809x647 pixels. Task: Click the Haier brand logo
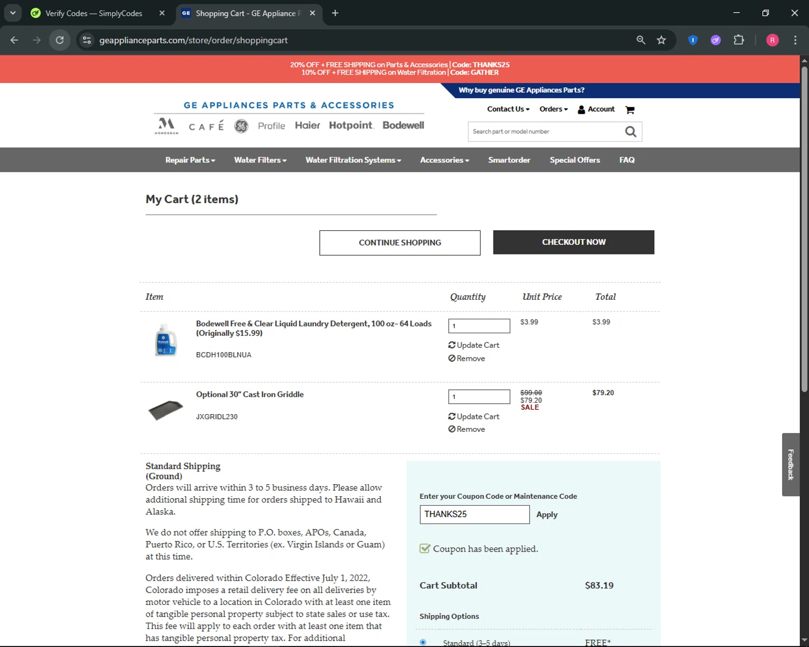pos(307,125)
